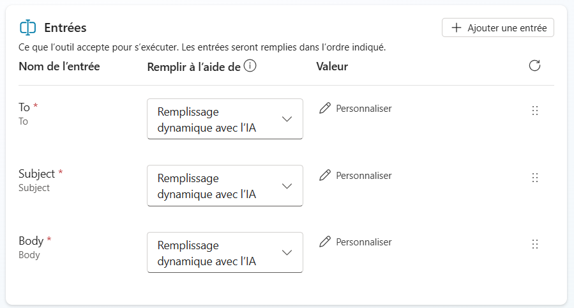
Task: Click the plus icon on 'Ajouter une entrée'
Action: coord(456,28)
